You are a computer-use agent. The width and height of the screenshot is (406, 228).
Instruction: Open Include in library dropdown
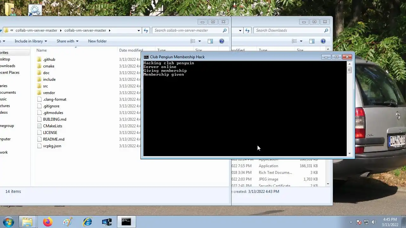tap(31, 41)
